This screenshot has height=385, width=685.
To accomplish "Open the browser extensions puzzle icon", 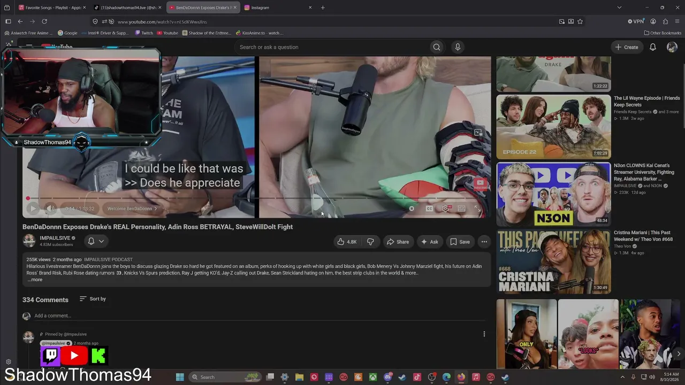I will [665, 21].
